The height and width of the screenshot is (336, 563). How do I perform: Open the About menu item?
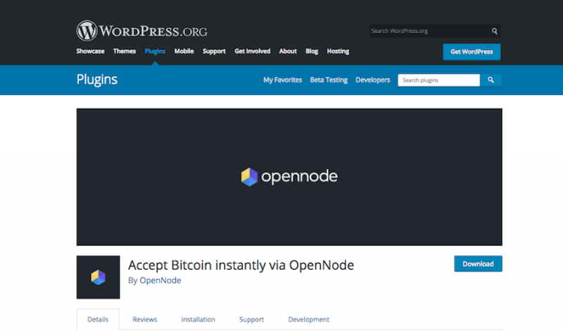tap(288, 51)
